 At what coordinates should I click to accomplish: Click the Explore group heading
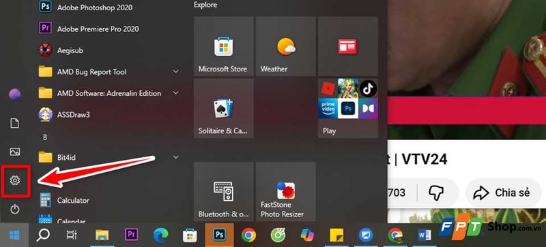click(205, 5)
